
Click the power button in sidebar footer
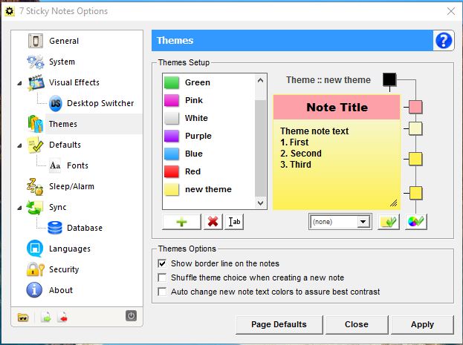131,316
